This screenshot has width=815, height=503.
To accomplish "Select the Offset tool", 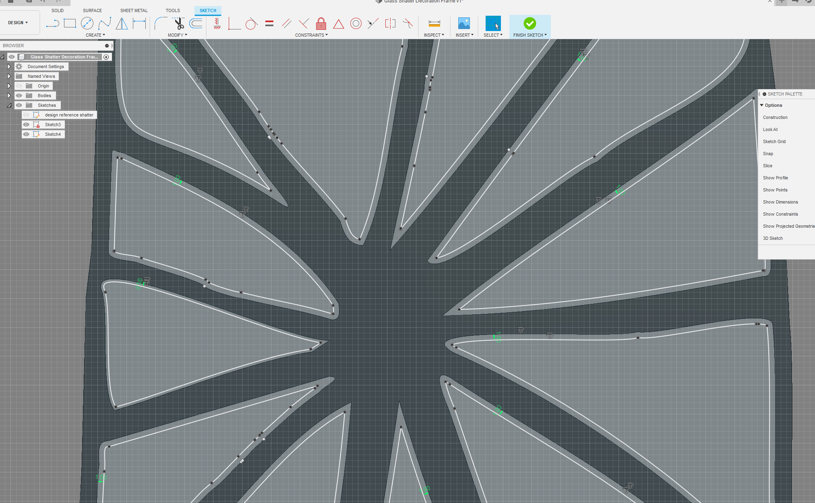I will click(x=196, y=23).
